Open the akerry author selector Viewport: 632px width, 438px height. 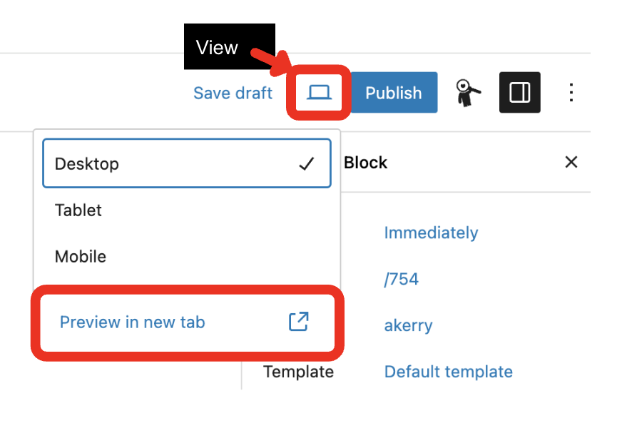(x=408, y=326)
